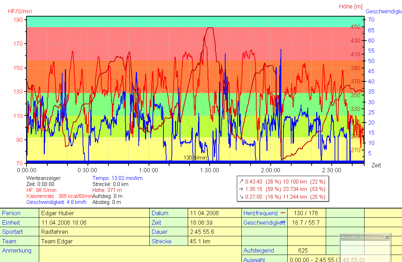Viewport: 402px width, 262px height.
Task: Click the descent arrow icon in summary box
Action: [x=241, y=197]
